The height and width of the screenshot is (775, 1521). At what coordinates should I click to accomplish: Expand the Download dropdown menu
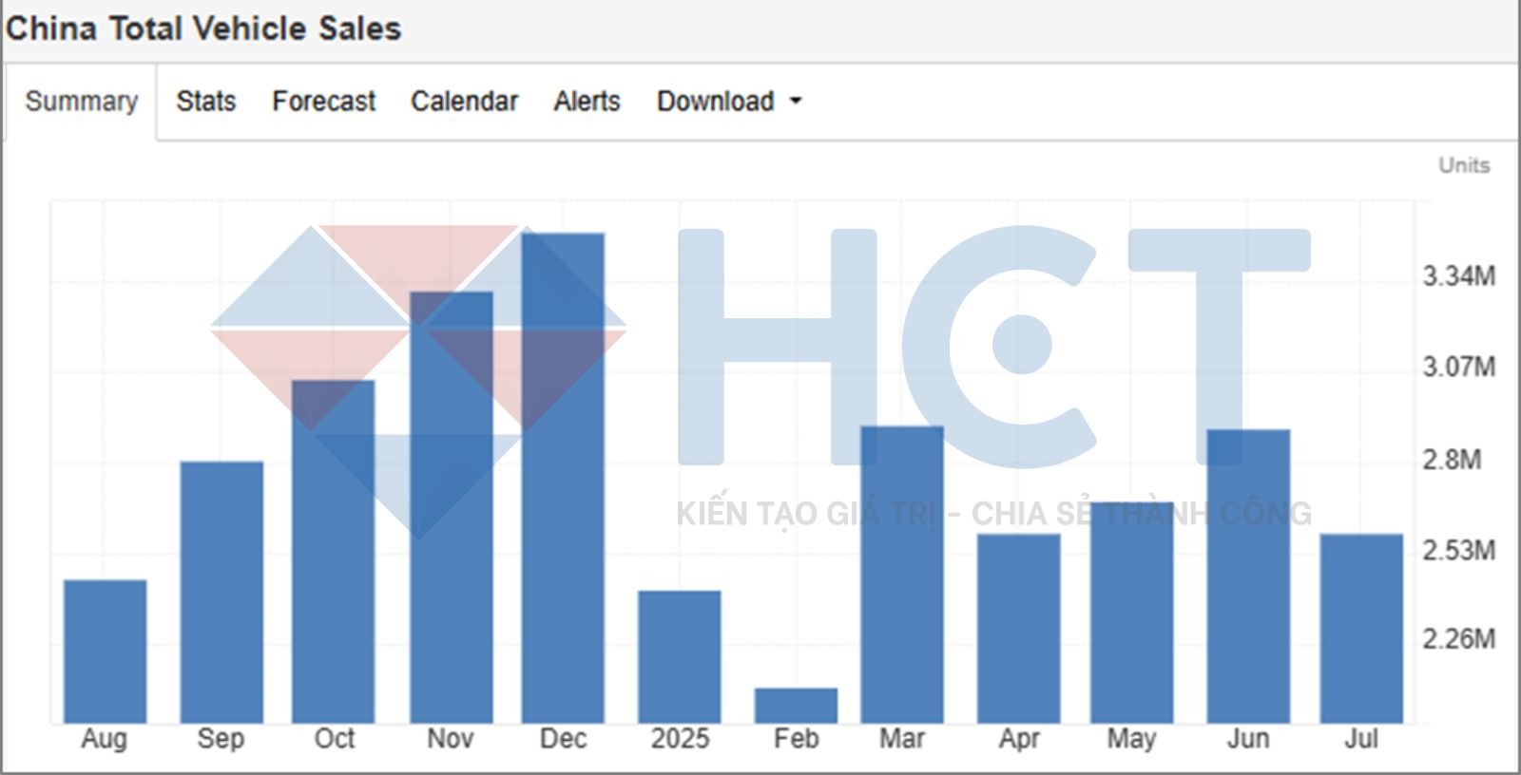point(716,102)
